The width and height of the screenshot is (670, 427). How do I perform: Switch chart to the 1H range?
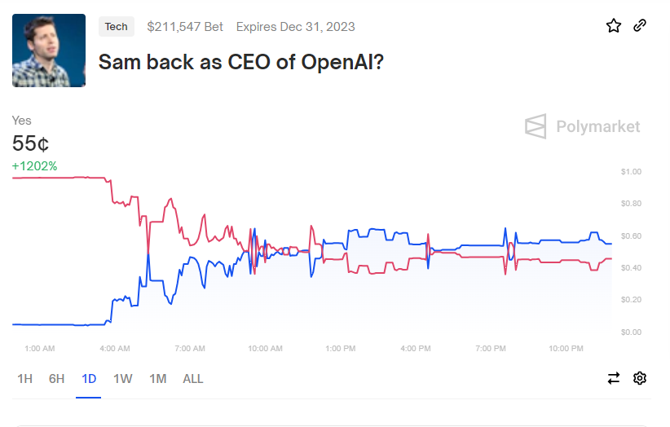pos(25,379)
